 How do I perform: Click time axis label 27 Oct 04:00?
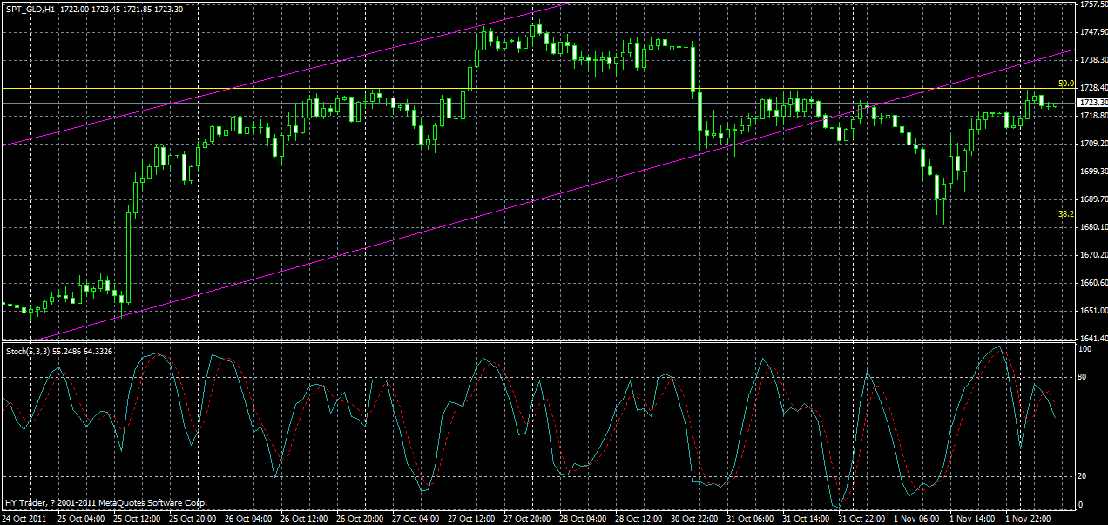point(417,519)
